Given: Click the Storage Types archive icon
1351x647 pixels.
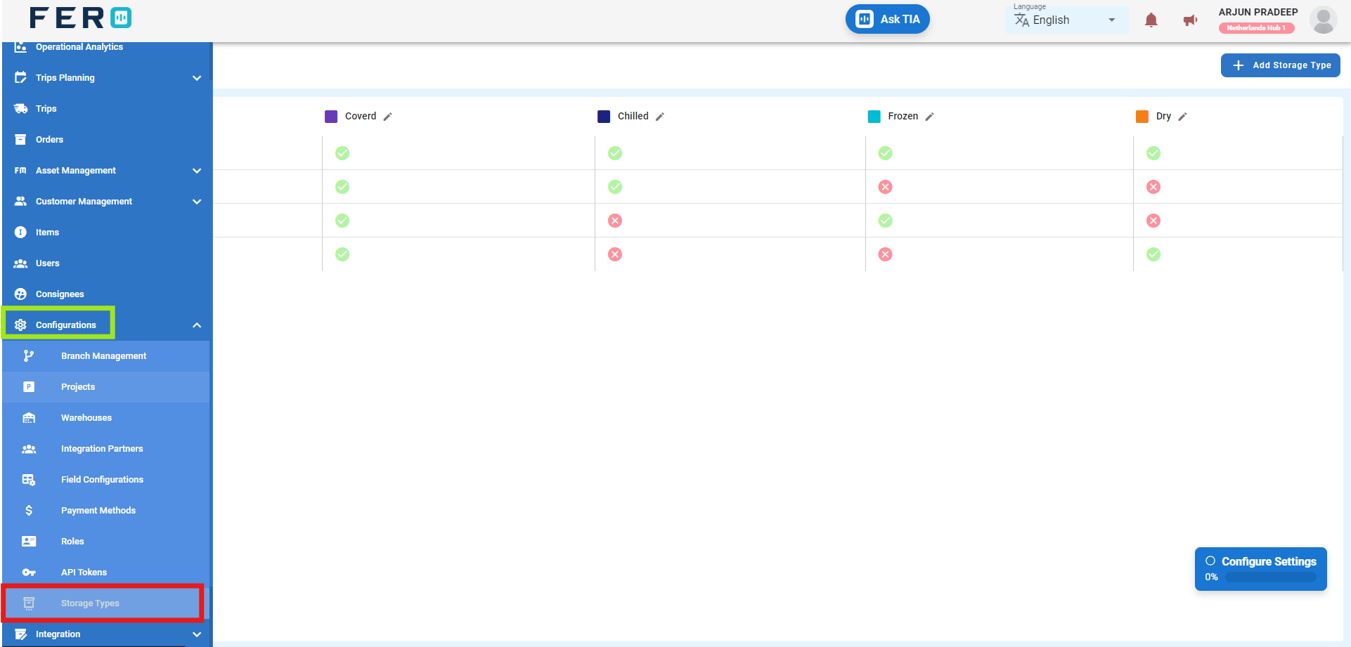Looking at the screenshot, I should 29,603.
